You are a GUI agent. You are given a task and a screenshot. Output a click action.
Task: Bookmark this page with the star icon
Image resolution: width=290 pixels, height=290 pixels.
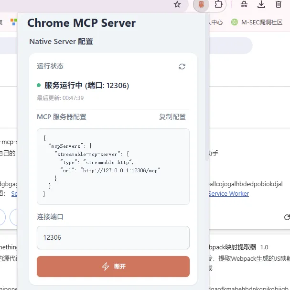tap(177, 4)
